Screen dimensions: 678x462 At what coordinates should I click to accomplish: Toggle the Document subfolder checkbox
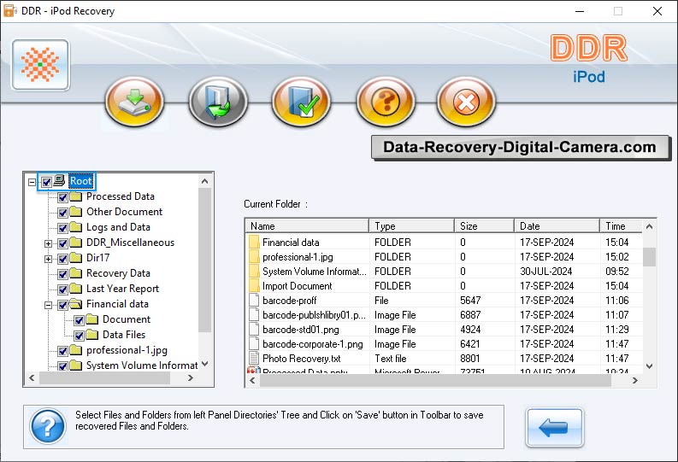(79, 320)
